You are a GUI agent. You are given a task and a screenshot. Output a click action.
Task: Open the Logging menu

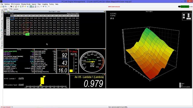point(45,4)
